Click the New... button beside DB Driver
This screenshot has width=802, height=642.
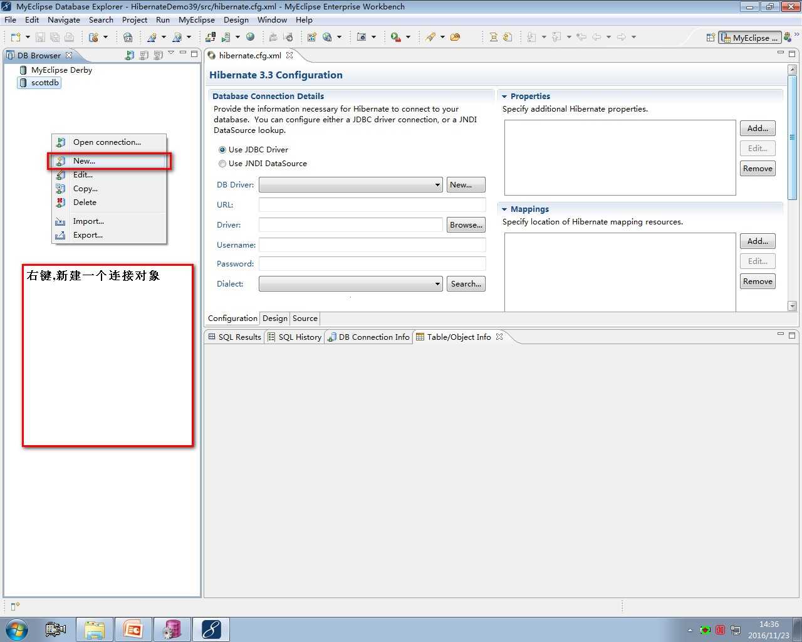[466, 185]
